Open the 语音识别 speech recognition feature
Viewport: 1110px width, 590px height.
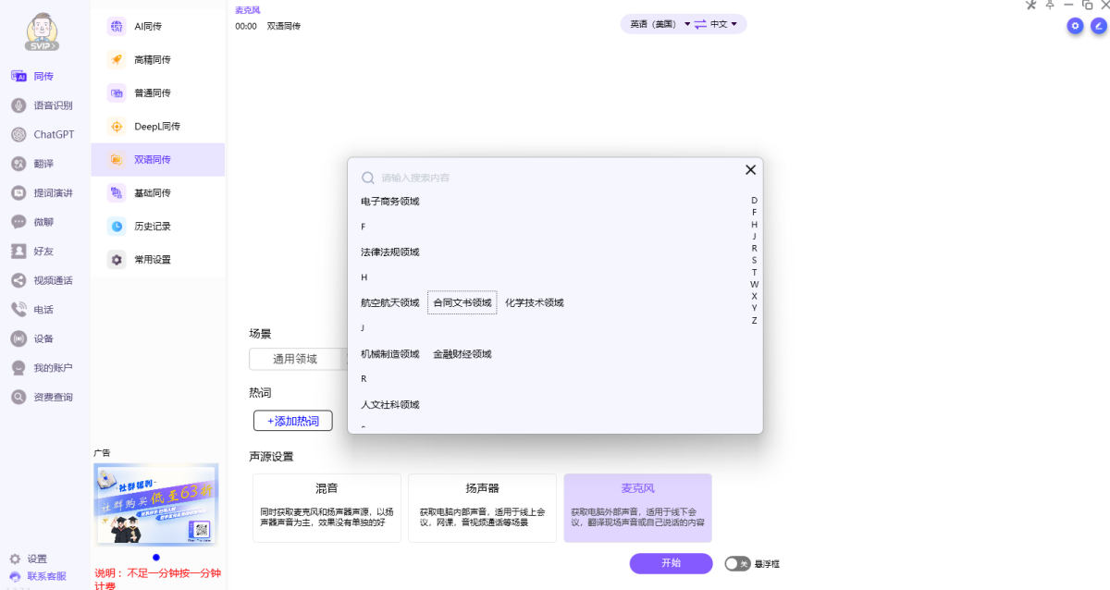click(x=43, y=104)
